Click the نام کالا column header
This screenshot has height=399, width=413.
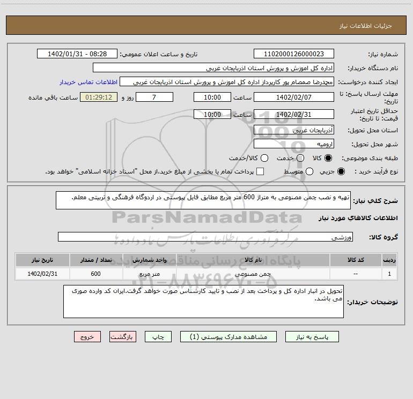(x=253, y=260)
